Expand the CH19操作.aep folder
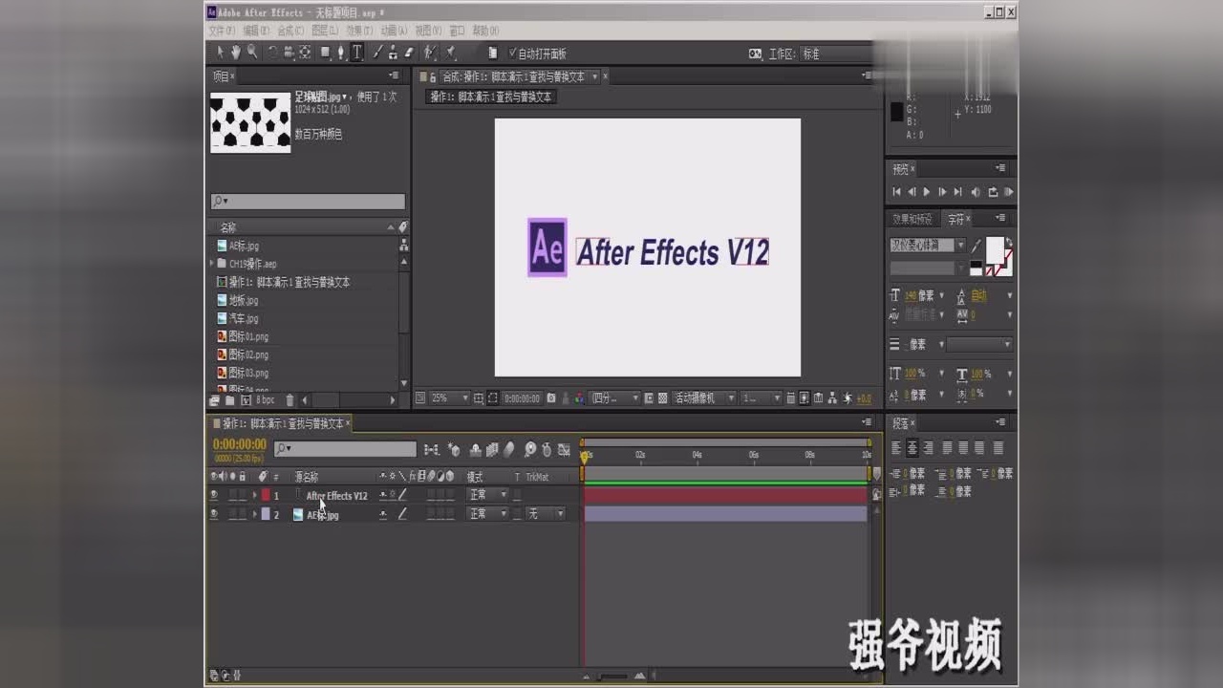The image size is (1223, 688). [x=211, y=264]
